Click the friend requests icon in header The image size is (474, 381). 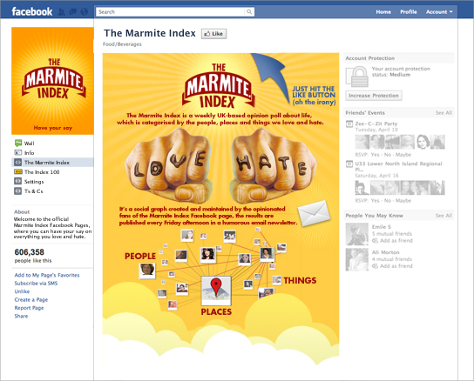point(62,12)
